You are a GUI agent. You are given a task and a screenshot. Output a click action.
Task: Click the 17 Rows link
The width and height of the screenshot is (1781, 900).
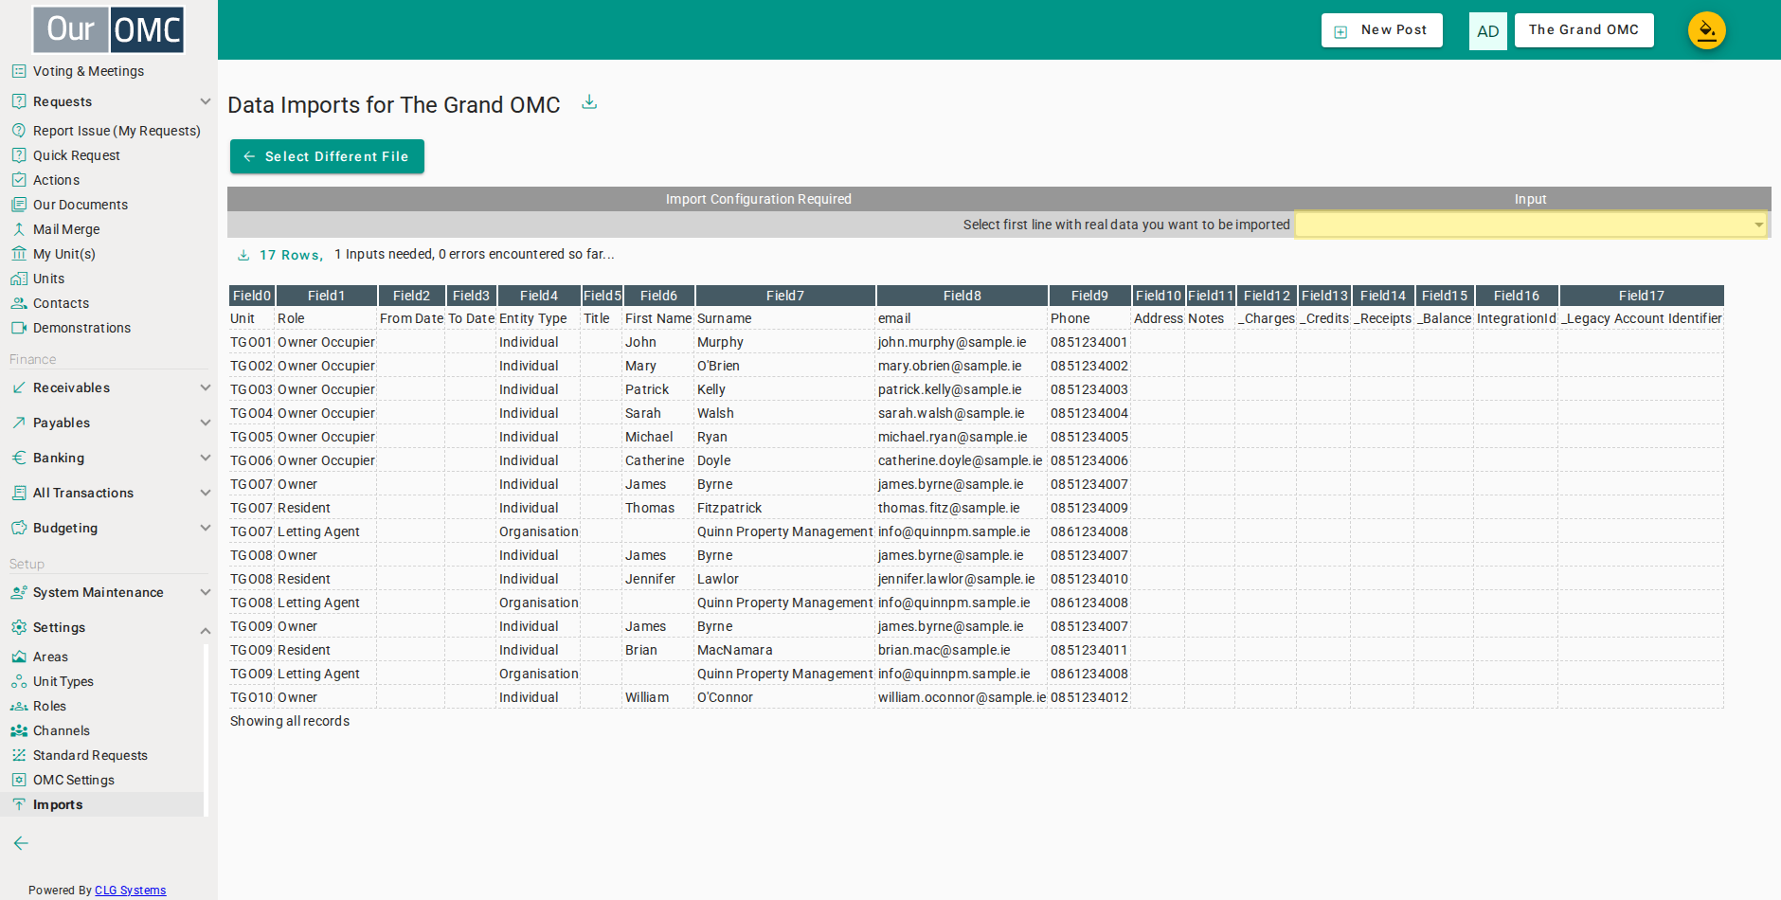[x=292, y=255]
